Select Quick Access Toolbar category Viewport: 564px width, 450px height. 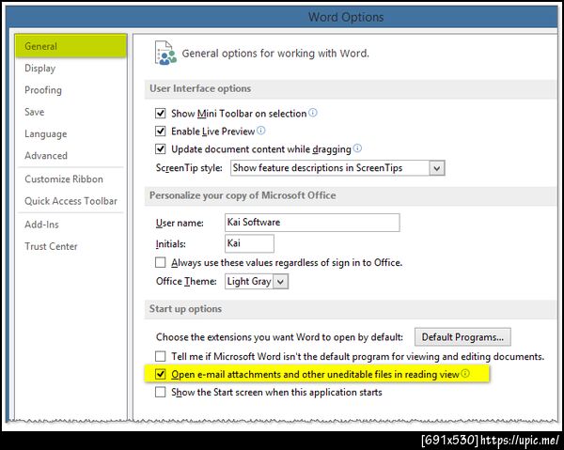pyautogui.click(x=70, y=201)
